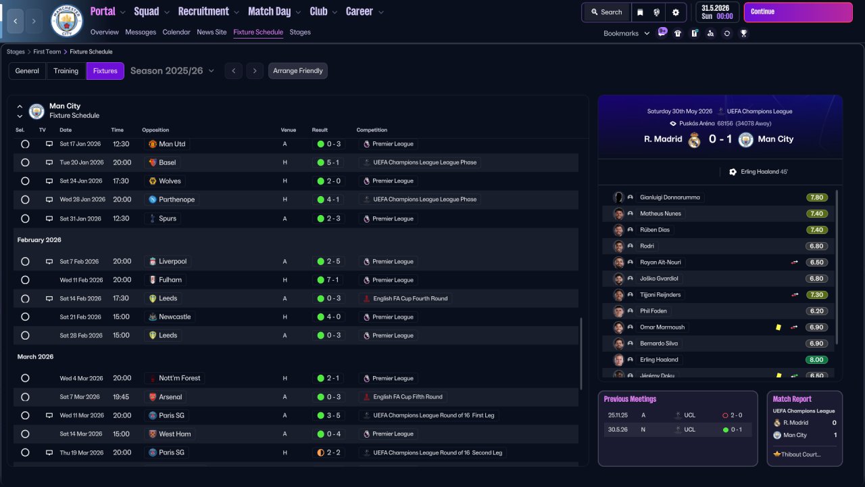865x487 pixels.
Task: Click the TV icon for Man Utd fixture
Action: pyautogui.click(x=49, y=144)
